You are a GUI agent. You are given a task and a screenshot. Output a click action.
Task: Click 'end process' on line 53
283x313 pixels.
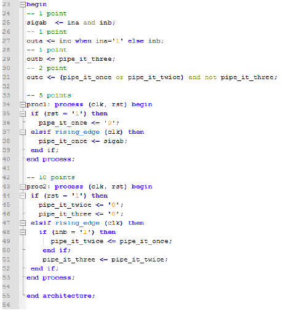[49, 278]
